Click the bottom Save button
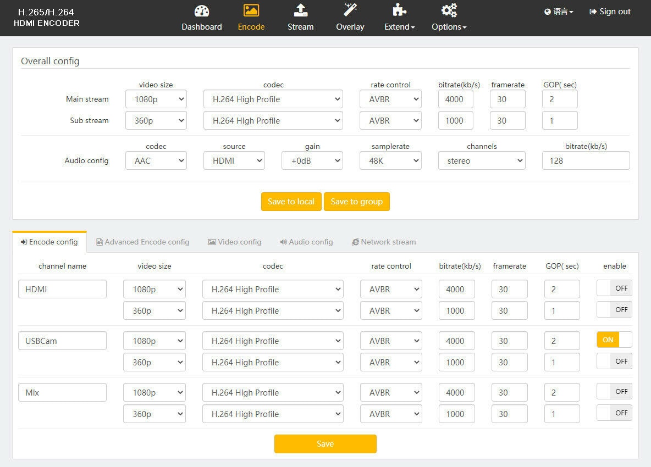The width and height of the screenshot is (651, 467). click(x=325, y=444)
